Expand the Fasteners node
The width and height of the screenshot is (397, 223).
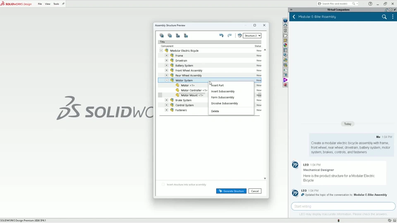[x=166, y=110]
